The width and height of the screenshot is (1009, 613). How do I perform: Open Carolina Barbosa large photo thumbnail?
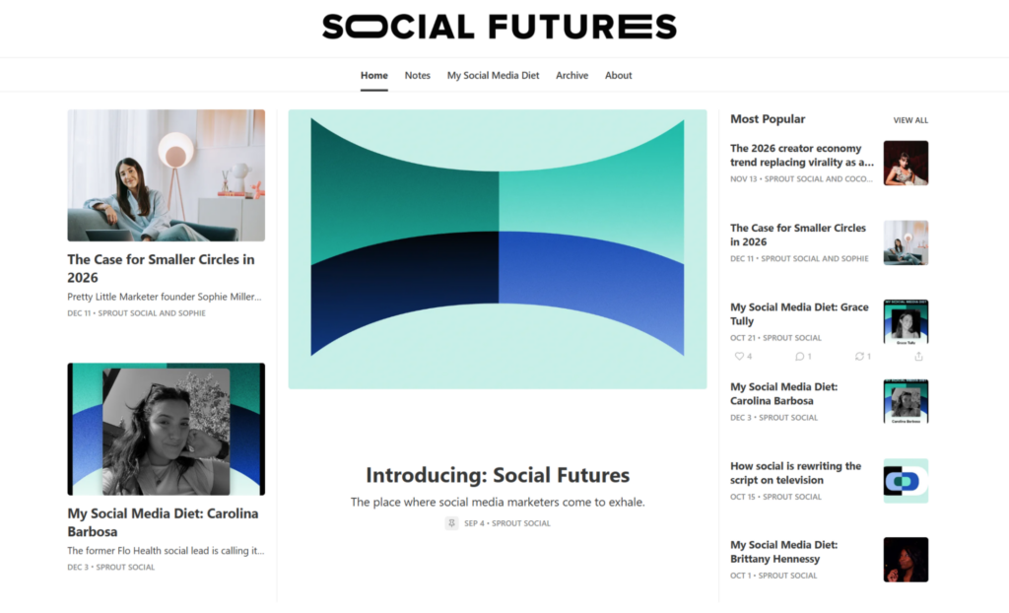pyautogui.click(x=166, y=429)
